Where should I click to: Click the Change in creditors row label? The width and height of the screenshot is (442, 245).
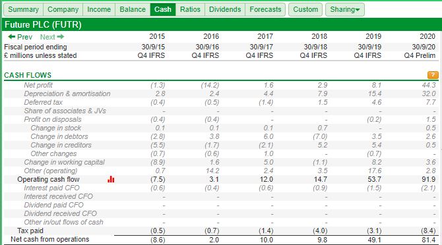(x=61, y=145)
